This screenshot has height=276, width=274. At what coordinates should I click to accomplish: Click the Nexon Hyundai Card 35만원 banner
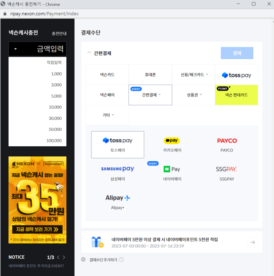[x=37, y=200]
